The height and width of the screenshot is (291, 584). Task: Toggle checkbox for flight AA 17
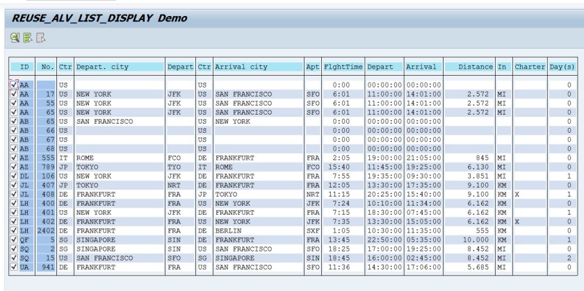click(x=14, y=94)
